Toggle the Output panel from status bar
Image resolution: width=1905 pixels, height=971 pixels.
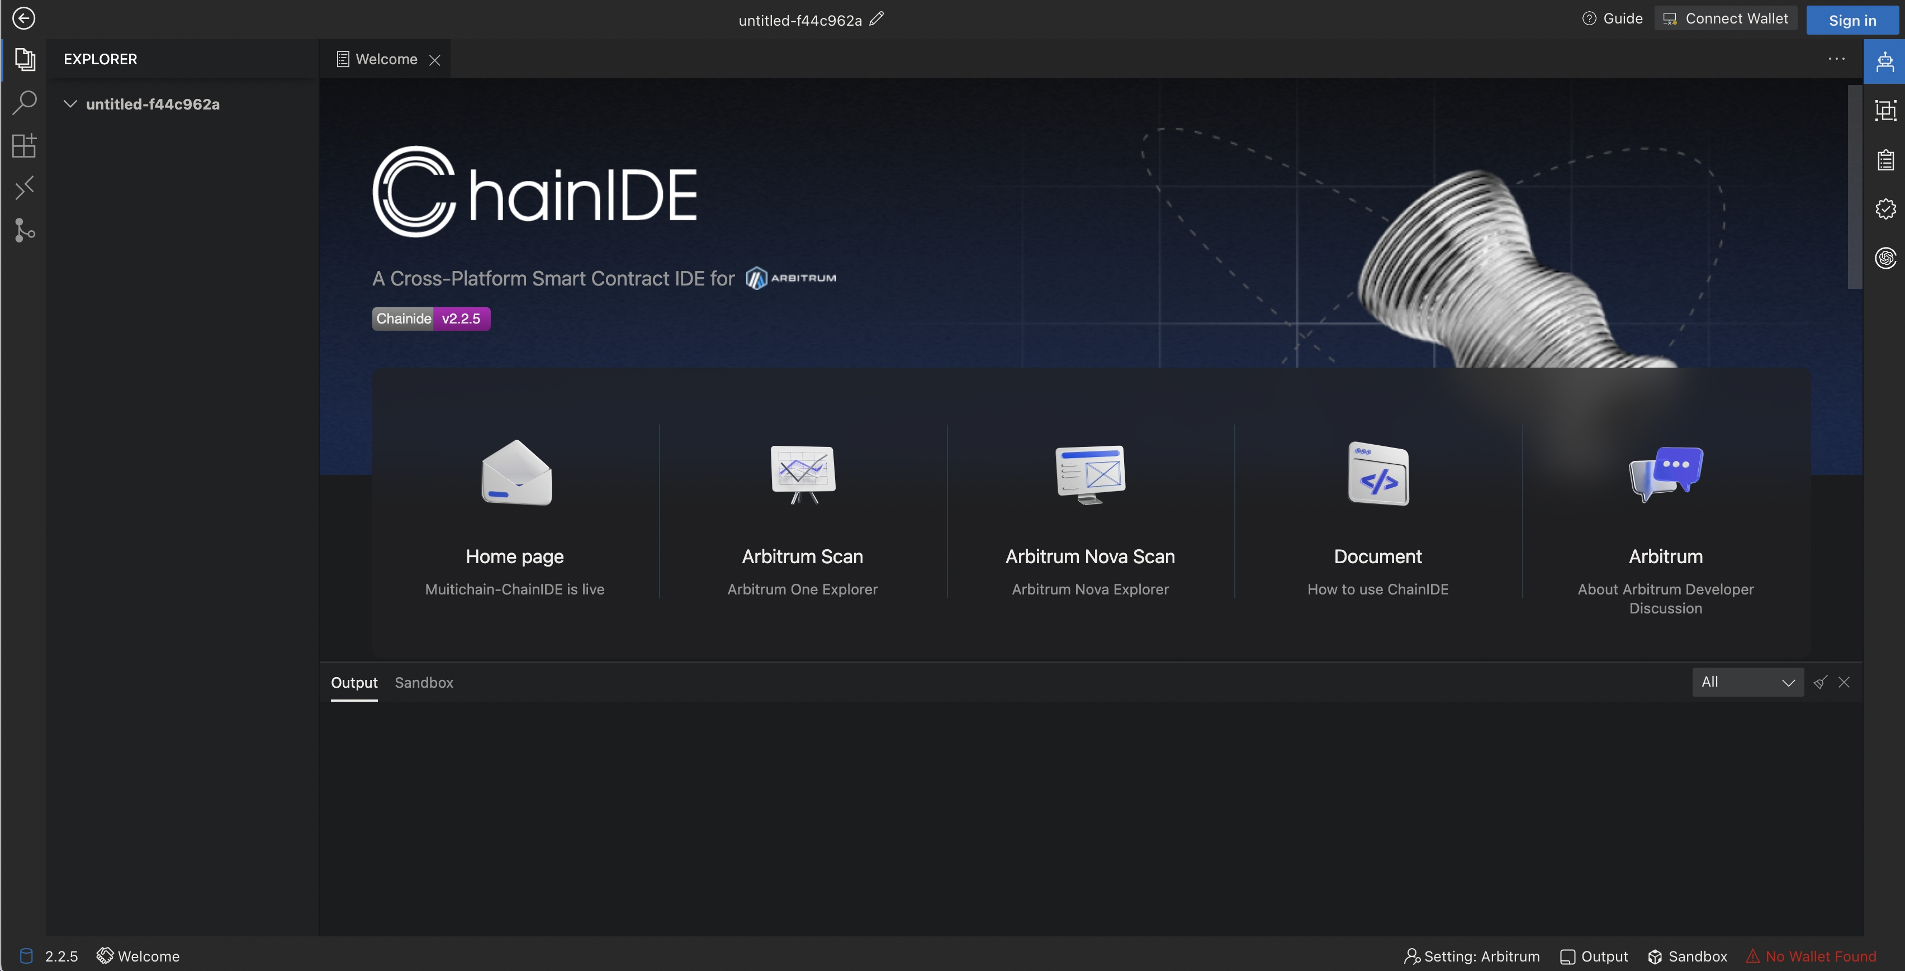(1594, 956)
